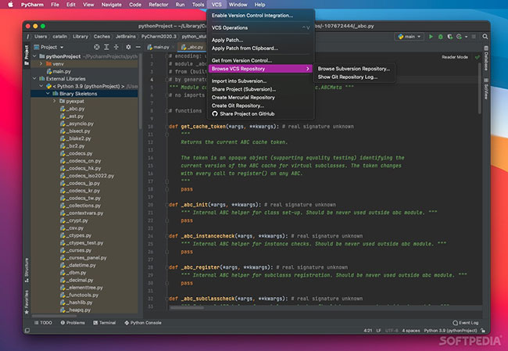This screenshot has width=508, height=351.
Task: Open the SciView side tool window
Action: (x=486, y=88)
